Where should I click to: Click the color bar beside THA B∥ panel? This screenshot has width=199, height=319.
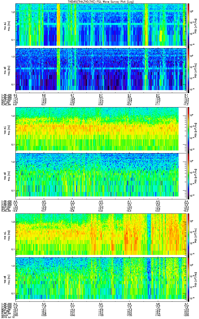tap(188, 69)
